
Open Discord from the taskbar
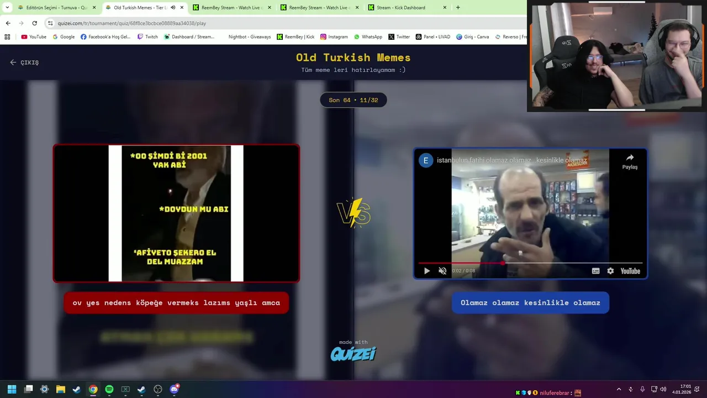175,389
